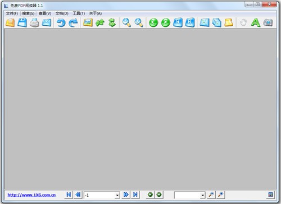Select the hand pan tool
The height and width of the screenshot is (204, 281).
coord(243,22)
